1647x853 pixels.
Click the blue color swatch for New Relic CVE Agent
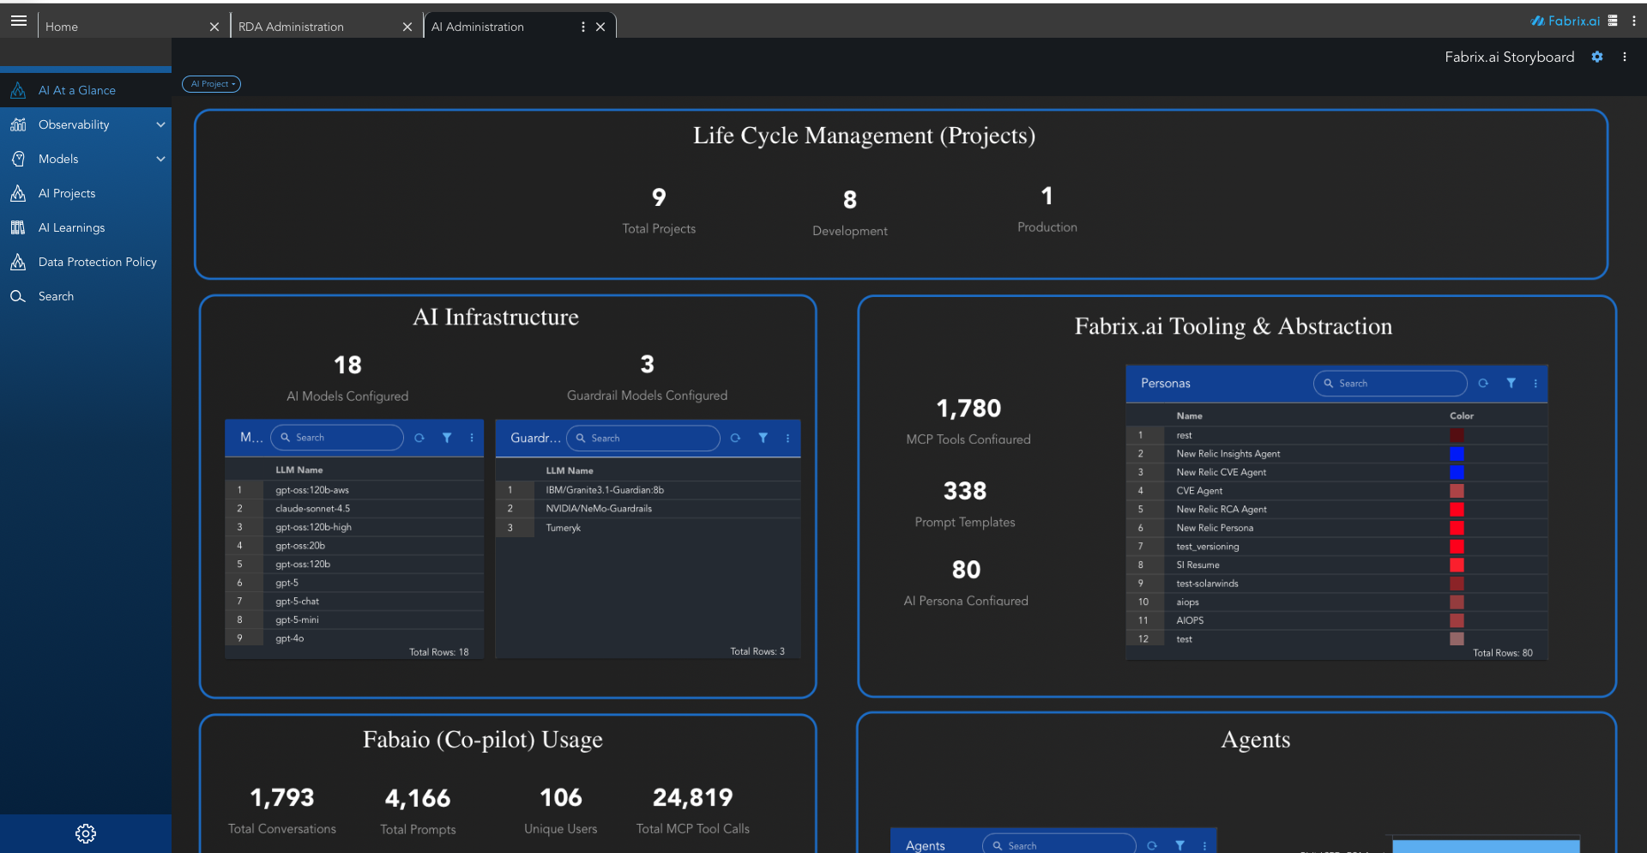tap(1456, 472)
